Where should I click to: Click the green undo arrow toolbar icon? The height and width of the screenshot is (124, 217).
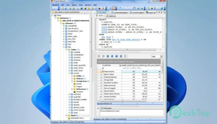[x=138, y=8]
